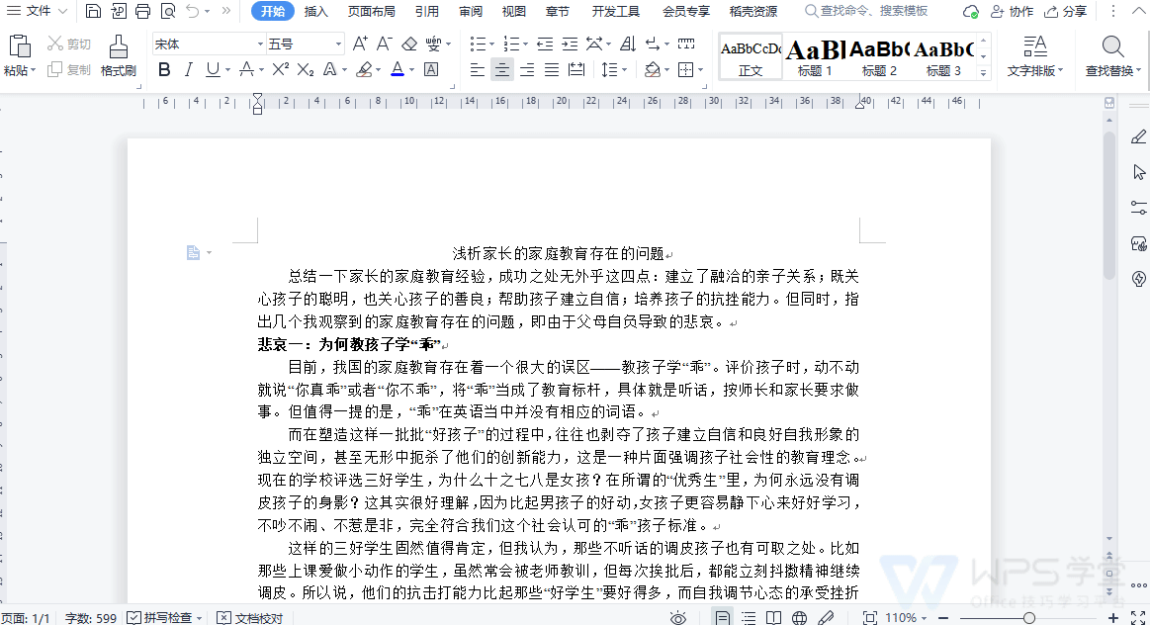
Task: Click the clear formatting eraser icon
Action: point(409,45)
